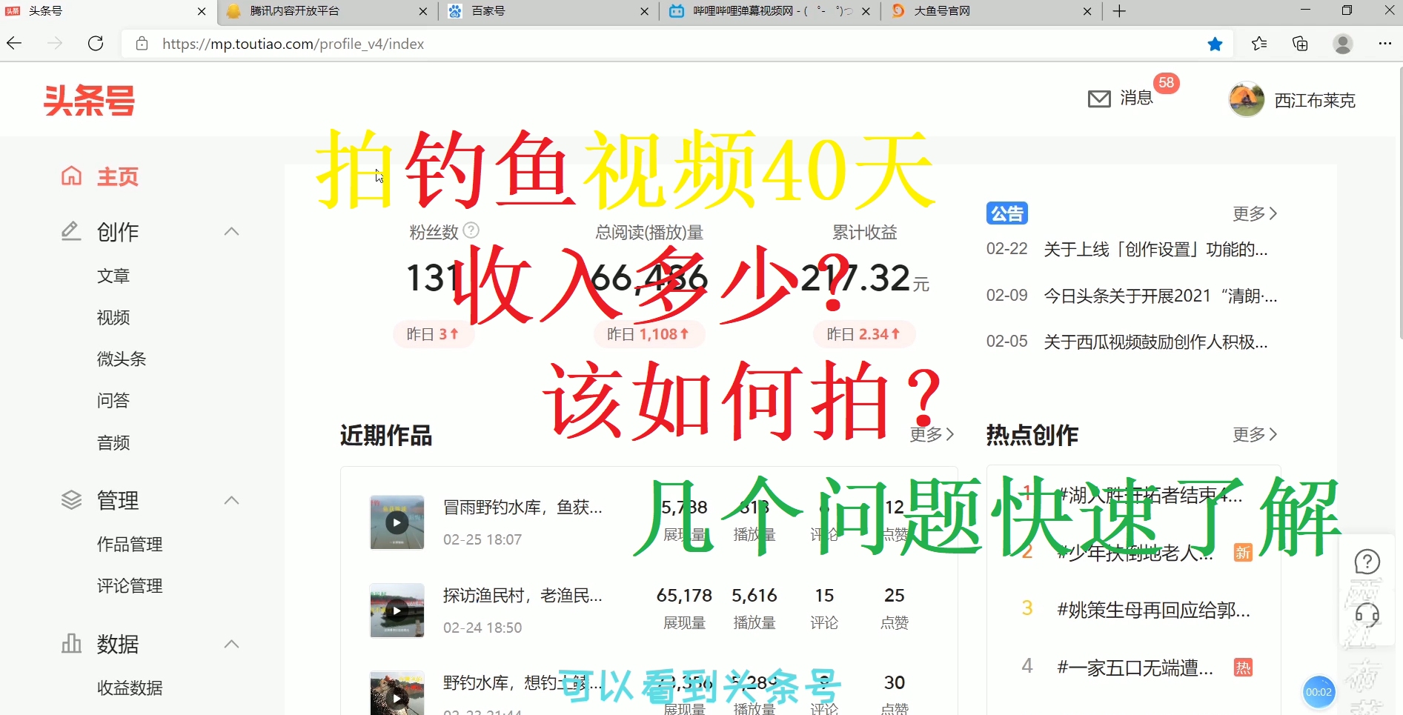Switch to the 哔哩哔哩弹幕视频网 tab

771,11
